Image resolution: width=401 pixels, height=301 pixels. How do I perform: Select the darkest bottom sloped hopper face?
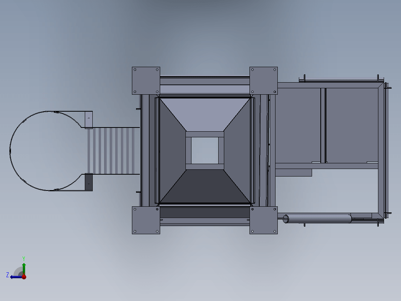[x=205, y=186]
